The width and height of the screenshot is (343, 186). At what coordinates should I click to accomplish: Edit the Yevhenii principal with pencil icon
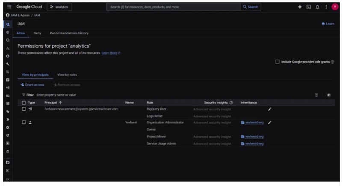(x=269, y=123)
